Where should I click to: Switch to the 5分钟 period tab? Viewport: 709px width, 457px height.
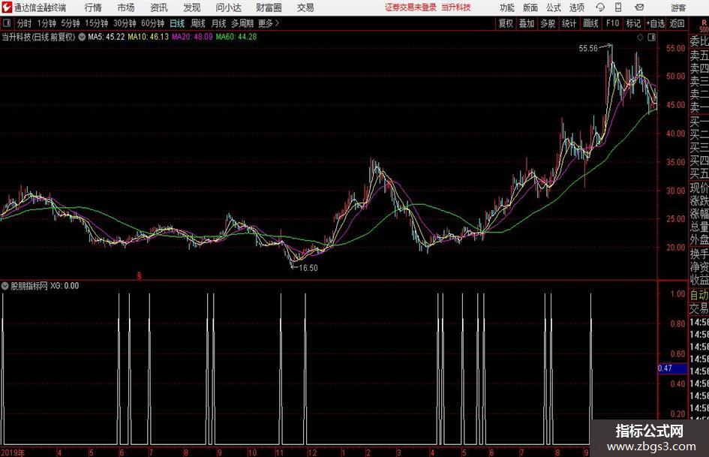pyautogui.click(x=71, y=23)
